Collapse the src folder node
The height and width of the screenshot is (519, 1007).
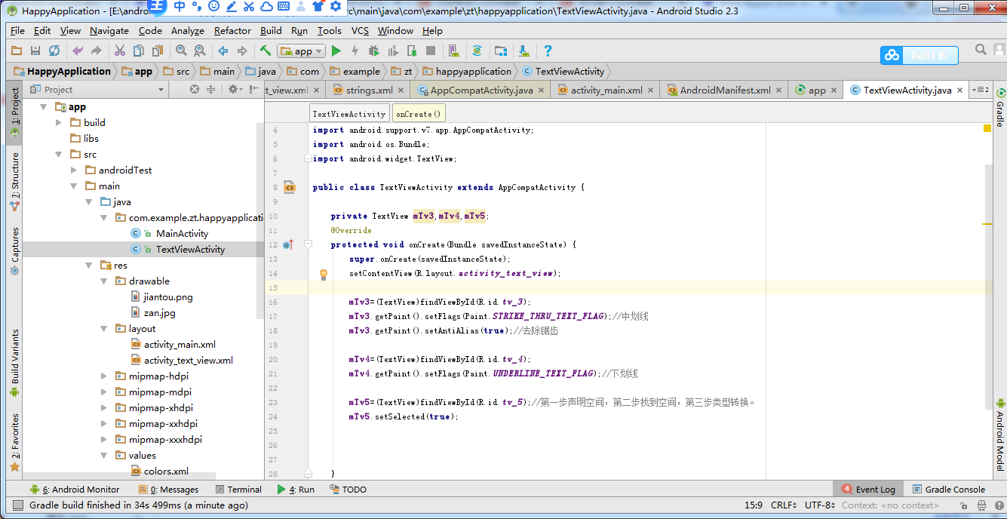pyautogui.click(x=59, y=154)
